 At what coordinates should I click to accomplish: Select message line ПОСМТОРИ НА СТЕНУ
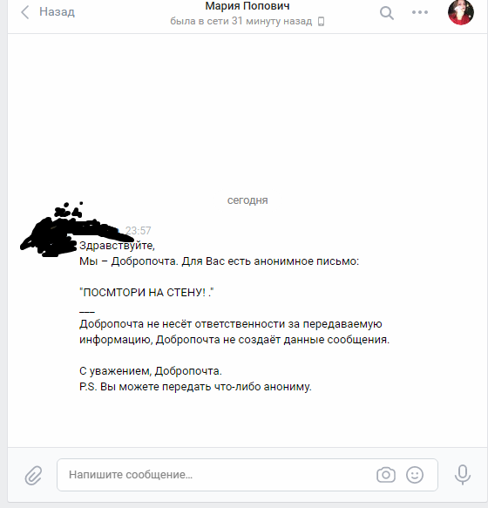pyautogui.click(x=146, y=293)
